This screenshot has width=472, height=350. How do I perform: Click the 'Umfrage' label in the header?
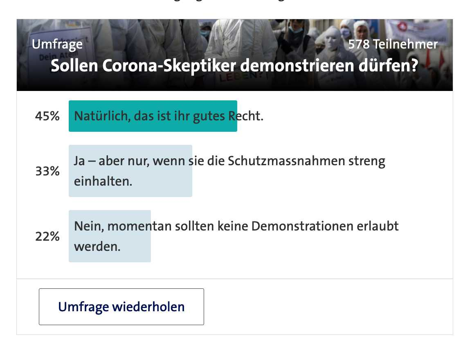tap(57, 44)
